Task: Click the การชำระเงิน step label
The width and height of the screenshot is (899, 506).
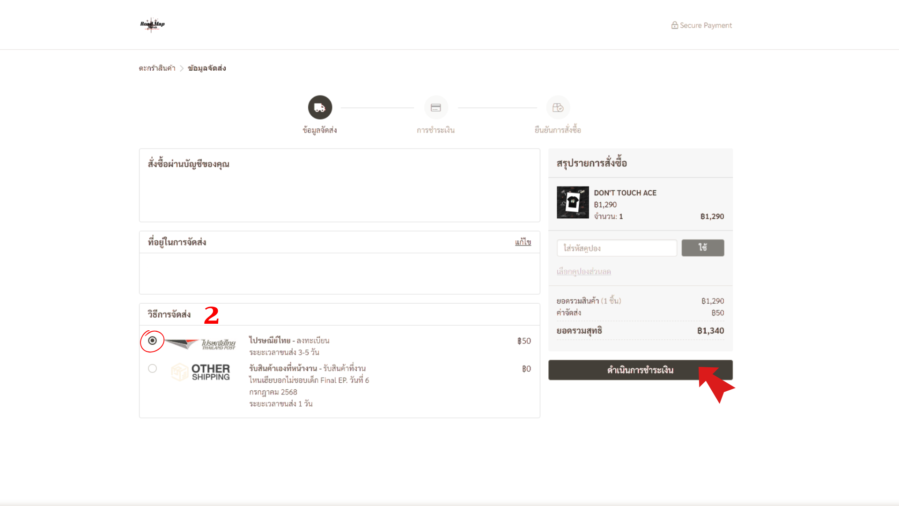Action: pos(436,130)
